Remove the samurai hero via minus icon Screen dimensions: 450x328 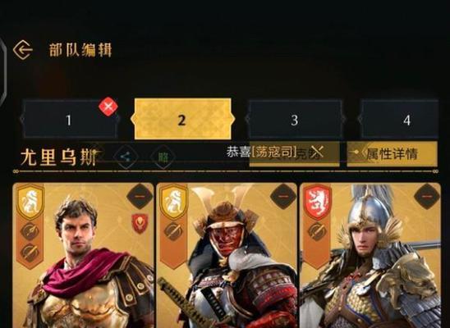pos(283,197)
